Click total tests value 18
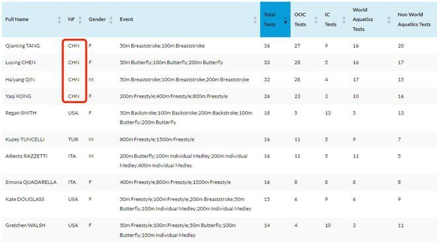Image resolution: width=437 pixels, height=242 pixels. (x=267, y=113)
